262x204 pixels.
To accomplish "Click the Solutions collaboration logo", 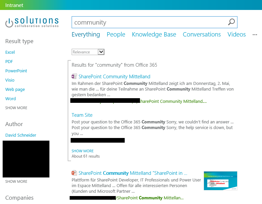I will (x=32, y=22).
